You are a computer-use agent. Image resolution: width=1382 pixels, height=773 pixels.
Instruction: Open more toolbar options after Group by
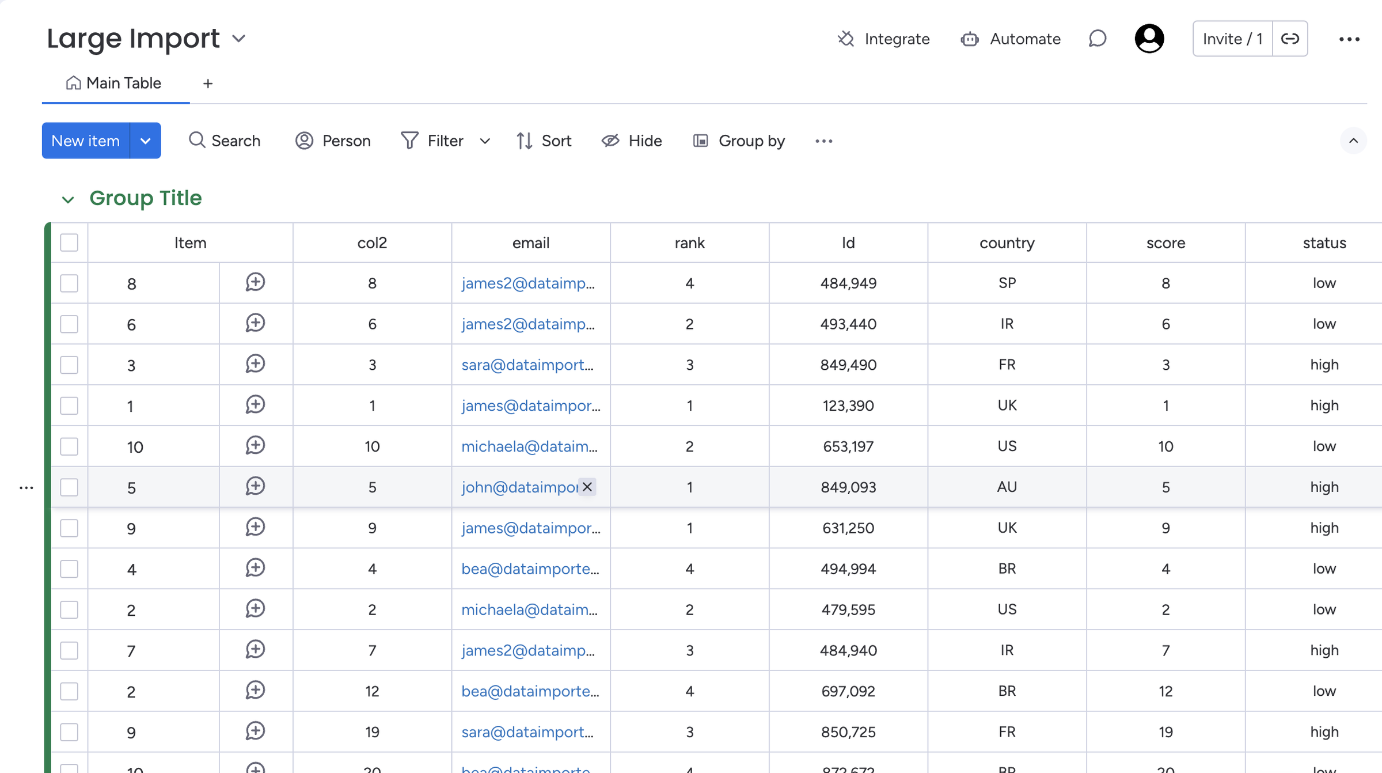pos(823,141)
